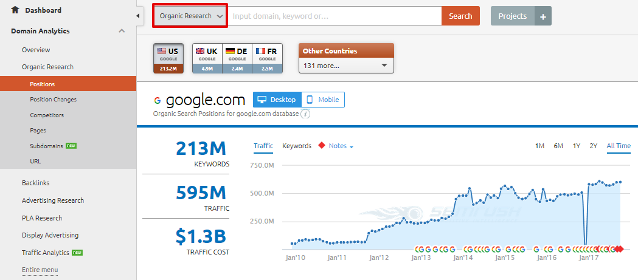Open Pages in the sidebar
This screenshot has width=638, height=280.
(38, 131)
